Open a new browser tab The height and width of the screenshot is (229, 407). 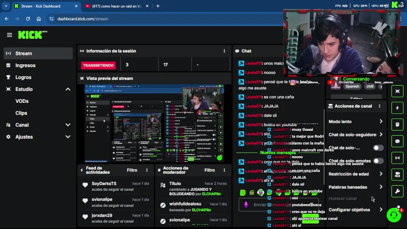tap(158, 6)
